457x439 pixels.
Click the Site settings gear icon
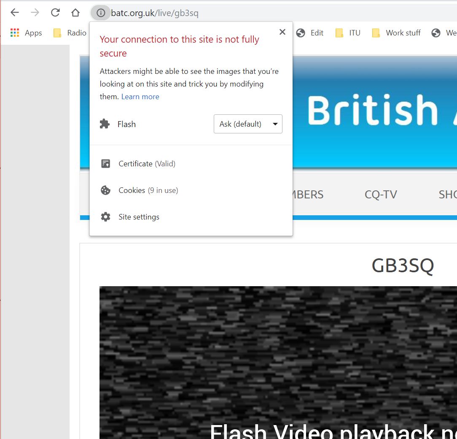coord(105,217)
